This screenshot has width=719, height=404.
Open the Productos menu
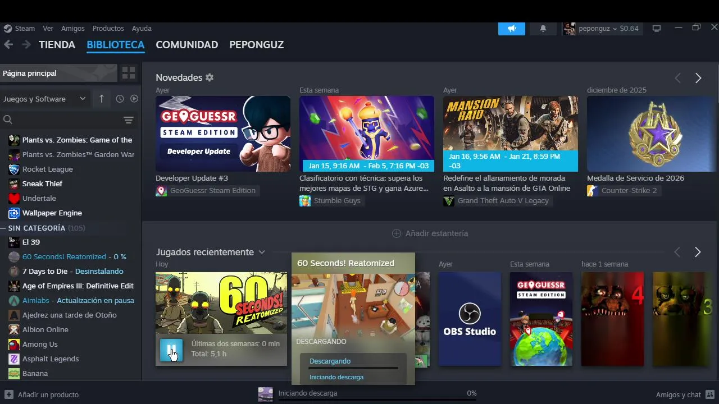coord(108,28)
